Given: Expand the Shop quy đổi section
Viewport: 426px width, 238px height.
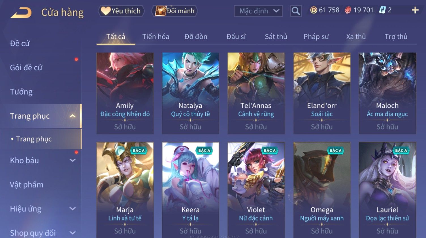Looking at the screenshot, I should click(x=73, y=233).
